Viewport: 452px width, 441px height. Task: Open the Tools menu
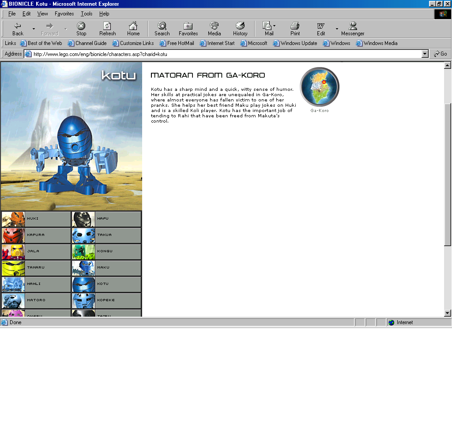tap(87, 14)
